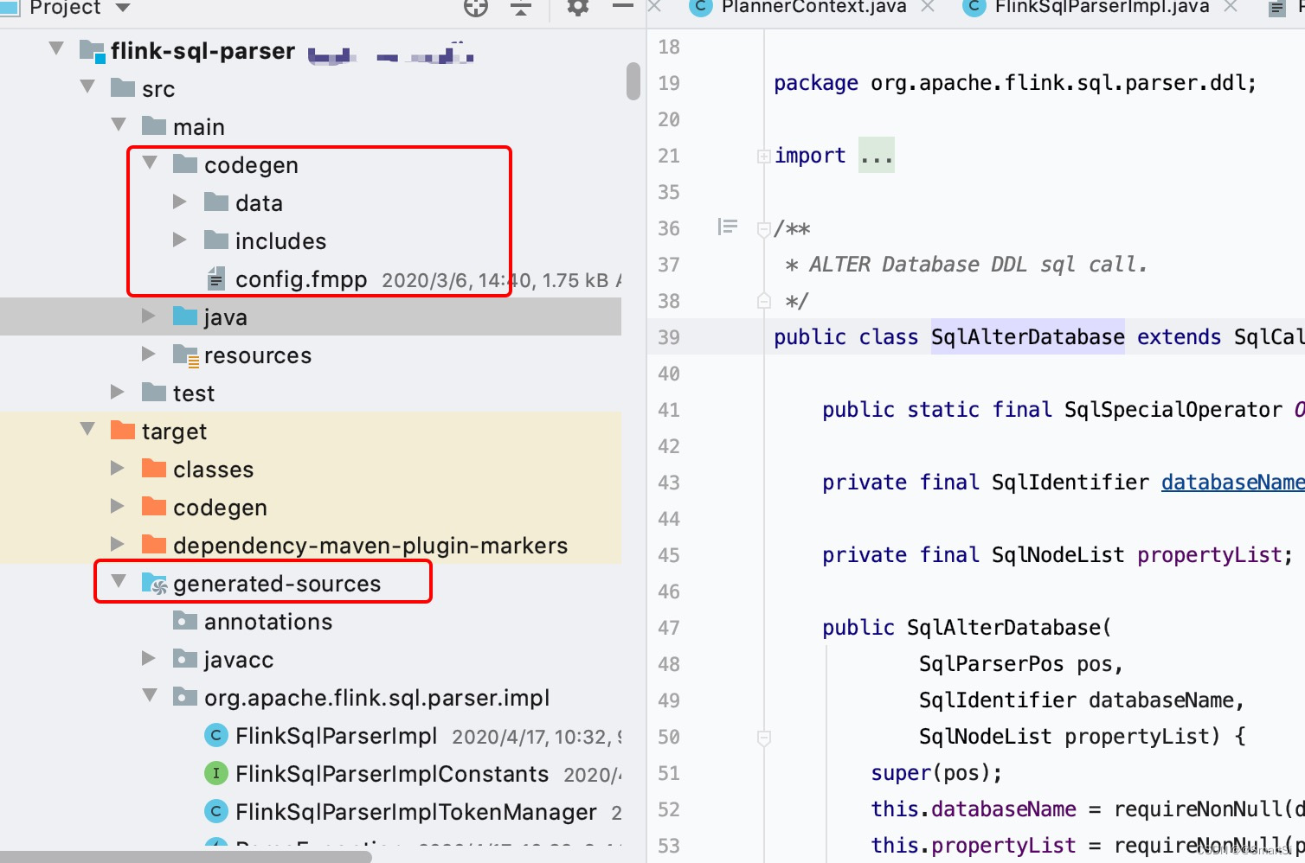Click the underlined databaseName field

coord(1232,482)
